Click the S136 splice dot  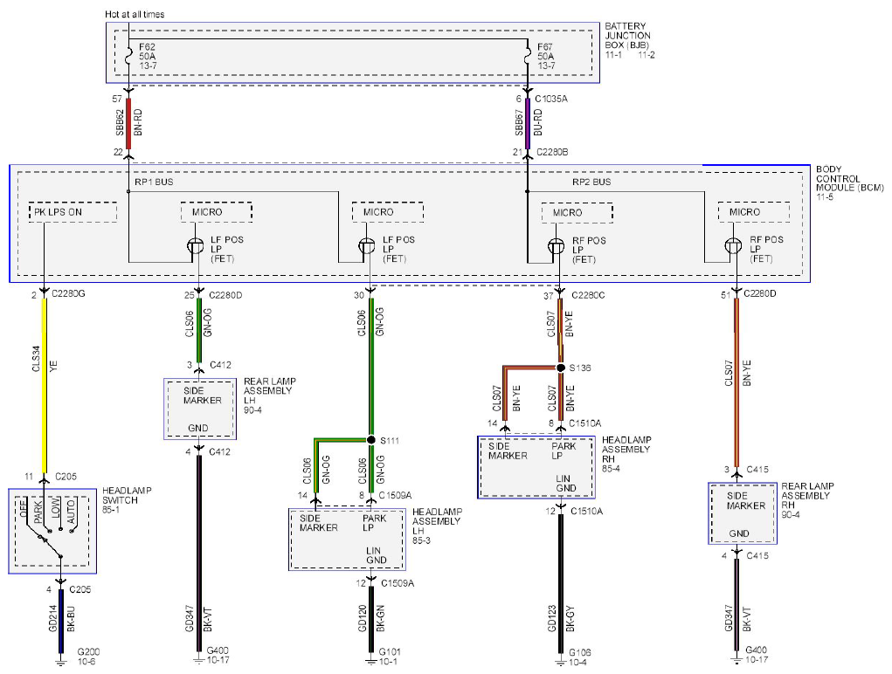[x=560, y=368]
